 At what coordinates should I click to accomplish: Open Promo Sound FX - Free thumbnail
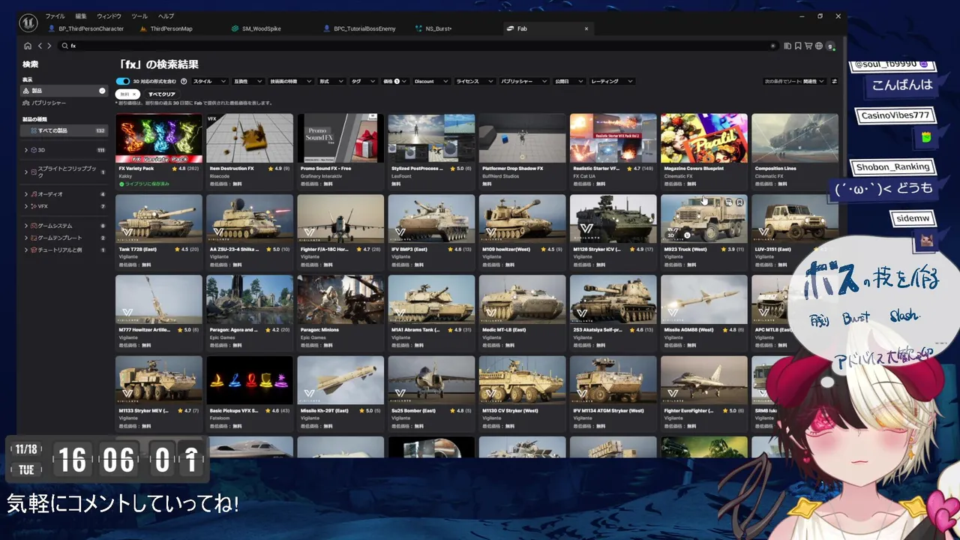click(340, 138)
